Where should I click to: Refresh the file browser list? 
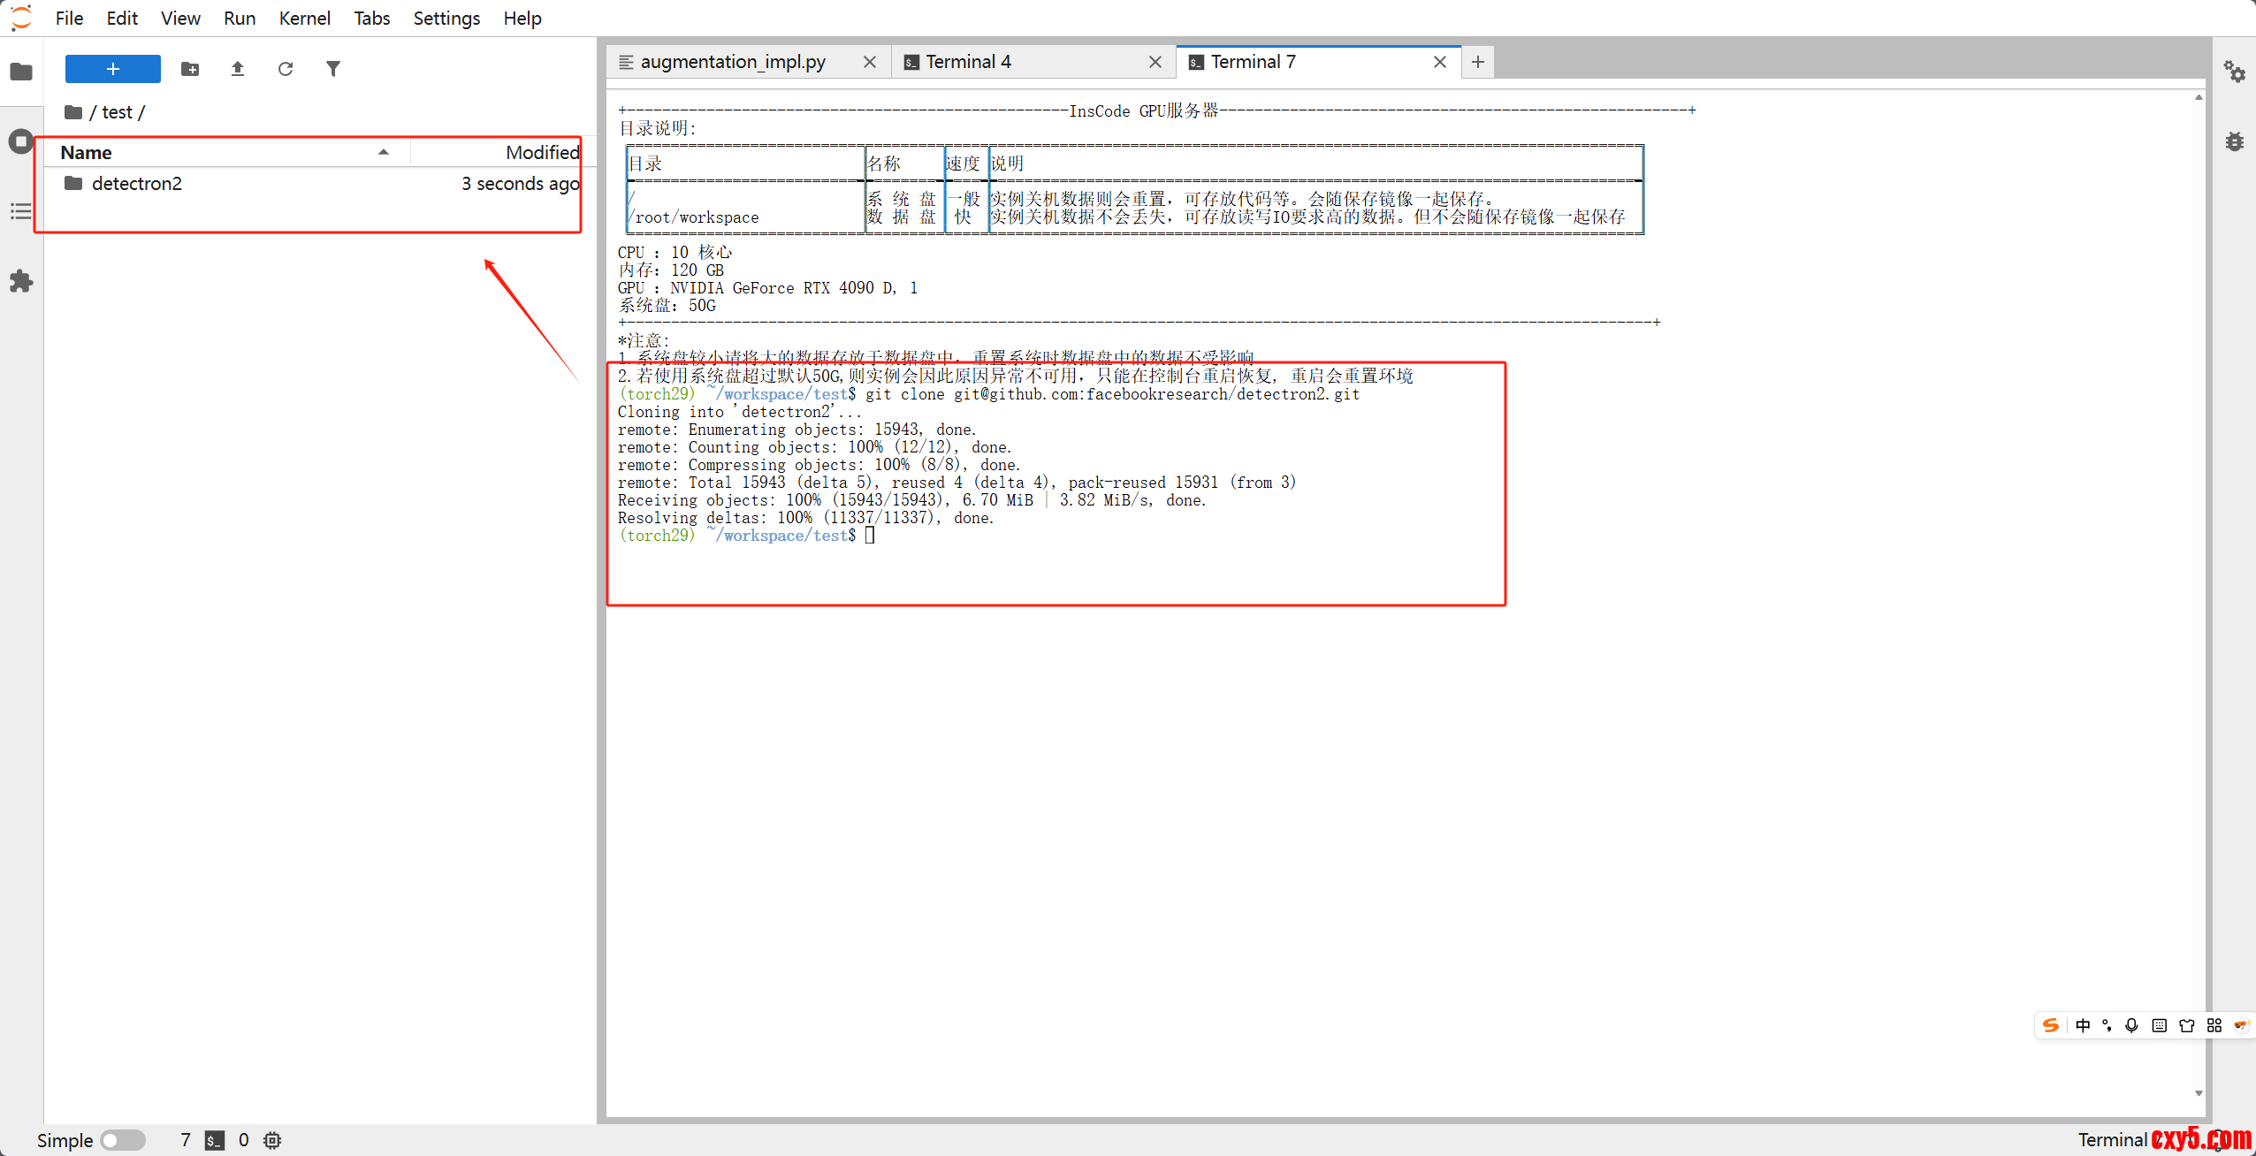(285, 69)
